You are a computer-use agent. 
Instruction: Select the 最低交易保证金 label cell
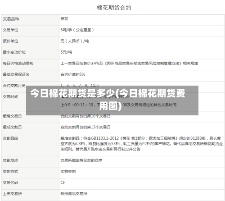30,76
